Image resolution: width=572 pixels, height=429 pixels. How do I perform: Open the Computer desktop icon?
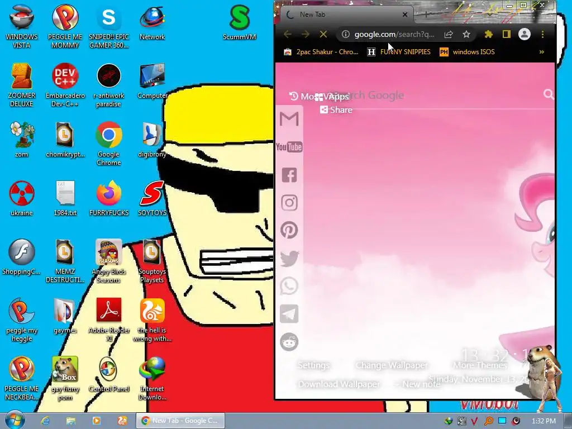152,80
